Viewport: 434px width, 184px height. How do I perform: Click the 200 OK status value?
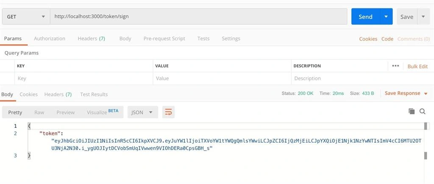(x=306, y=93)
